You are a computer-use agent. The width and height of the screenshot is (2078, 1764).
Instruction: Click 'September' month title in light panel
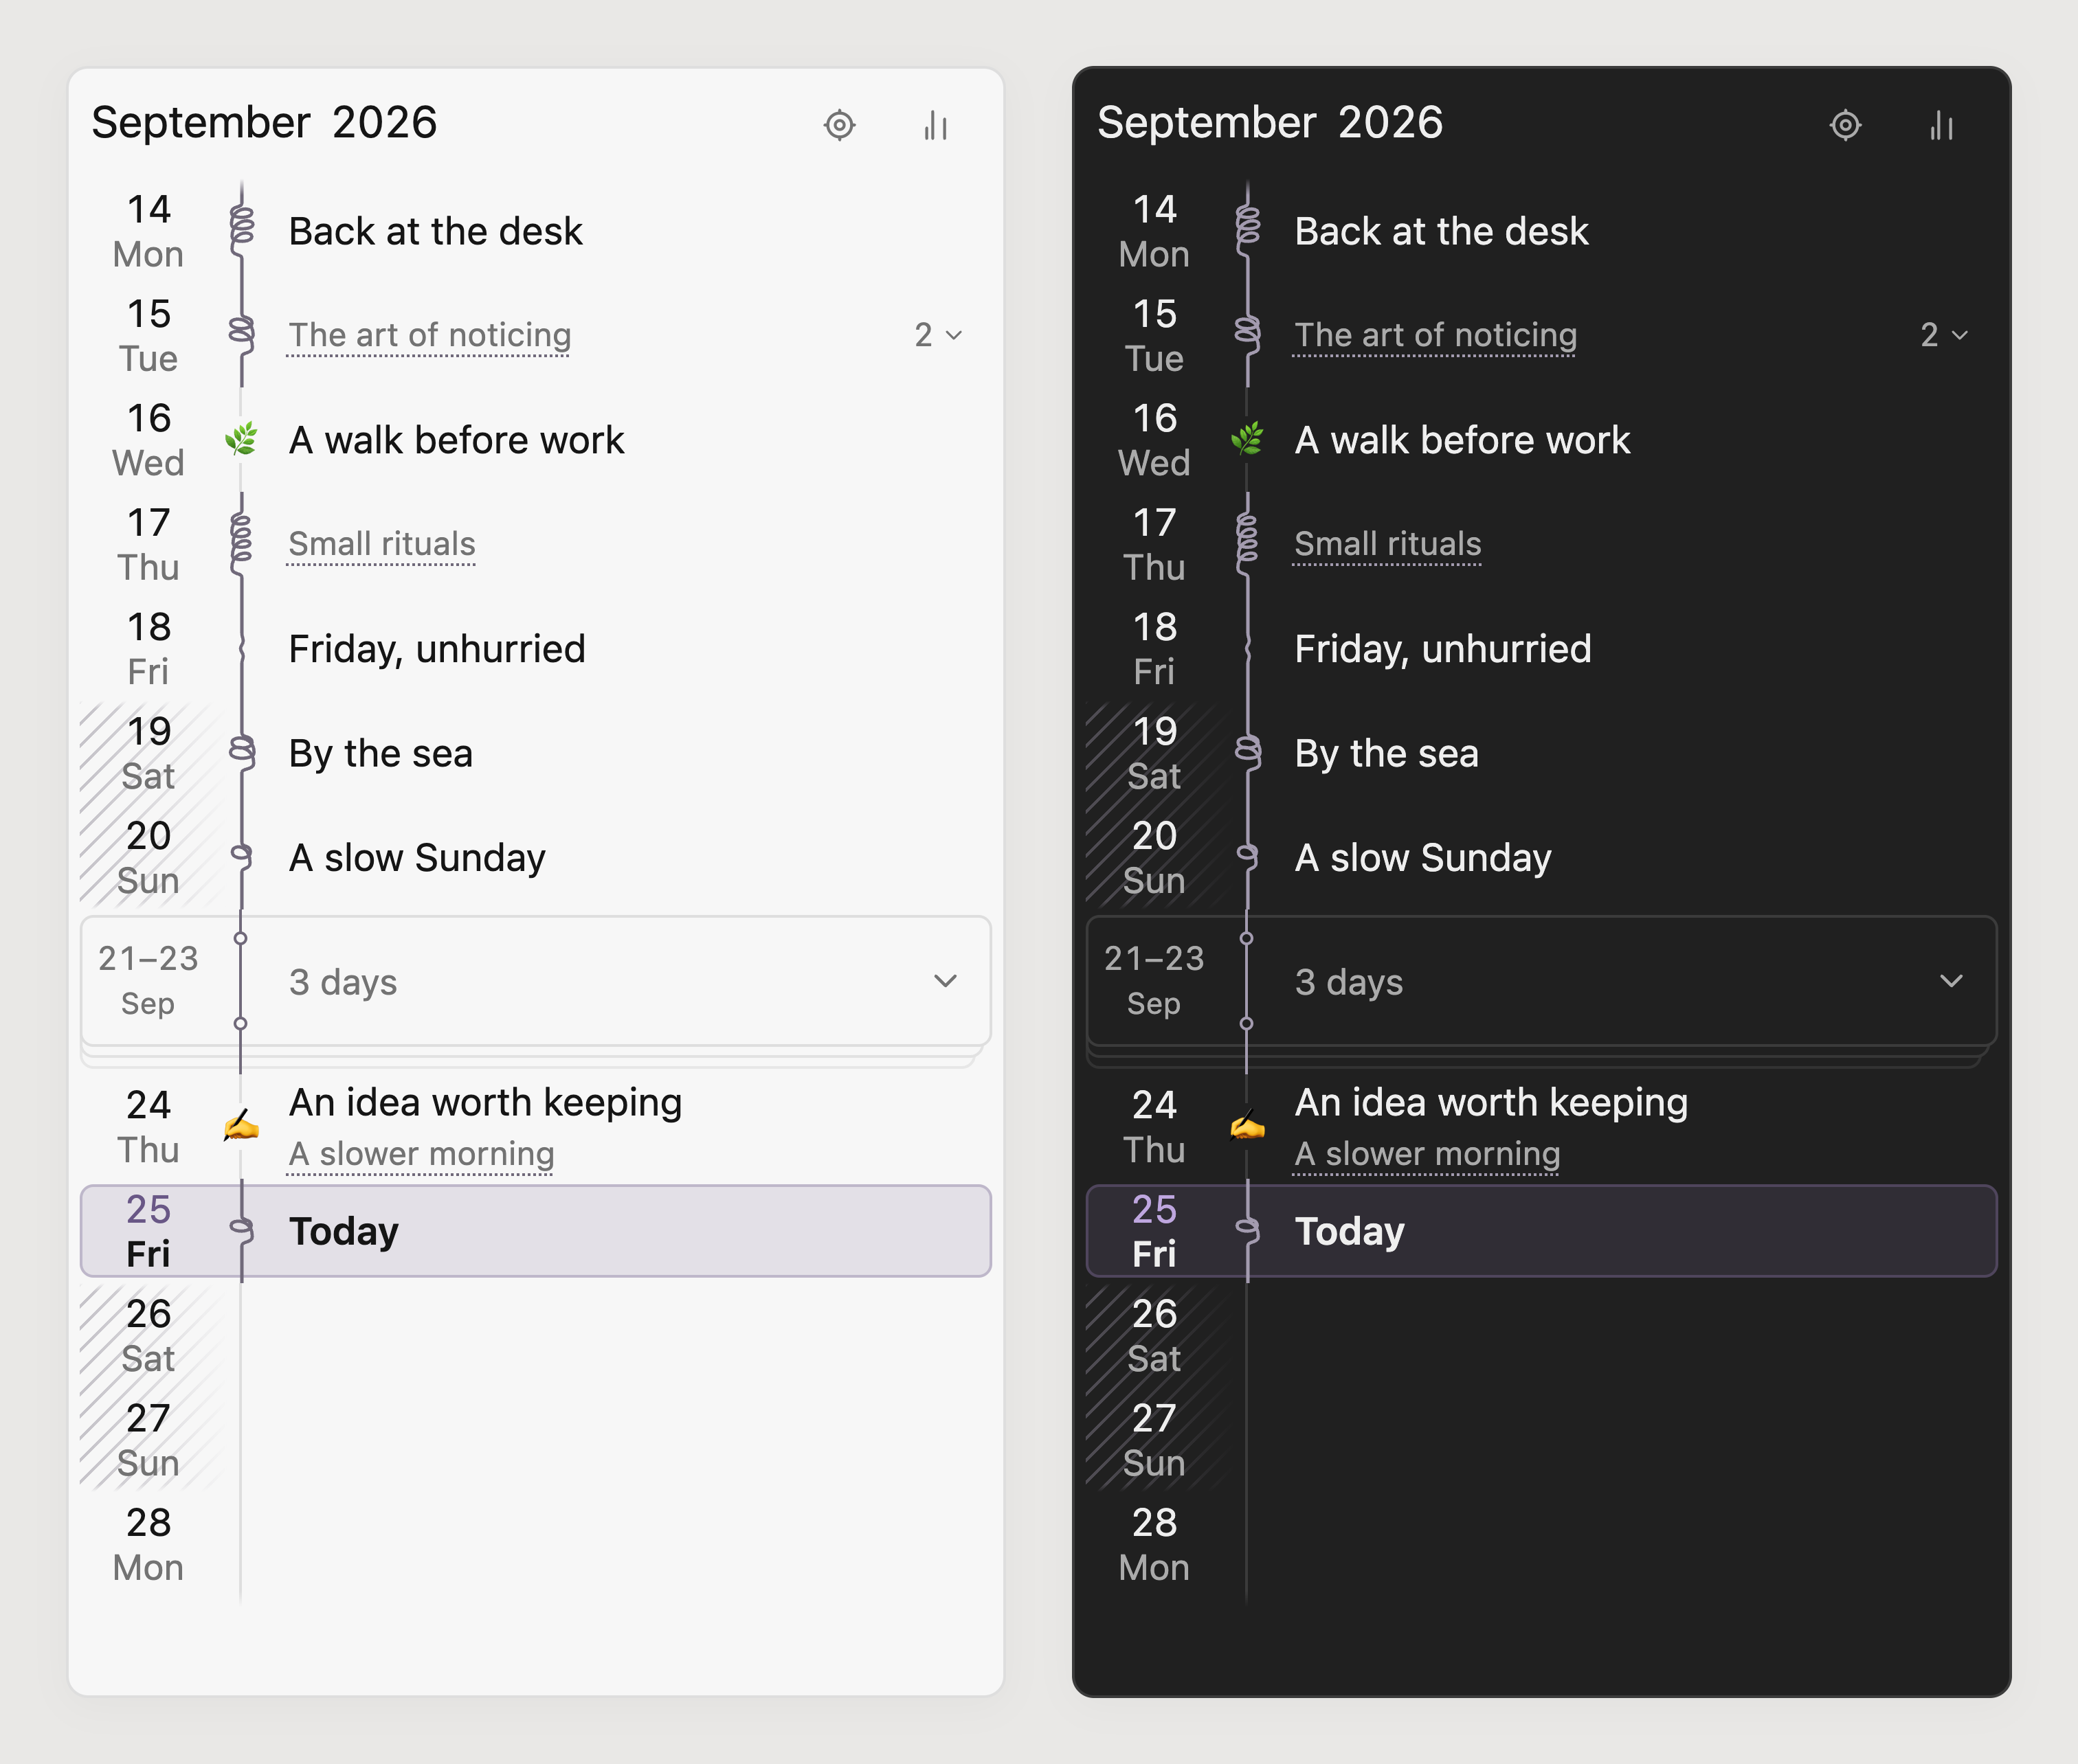point(201,123)
